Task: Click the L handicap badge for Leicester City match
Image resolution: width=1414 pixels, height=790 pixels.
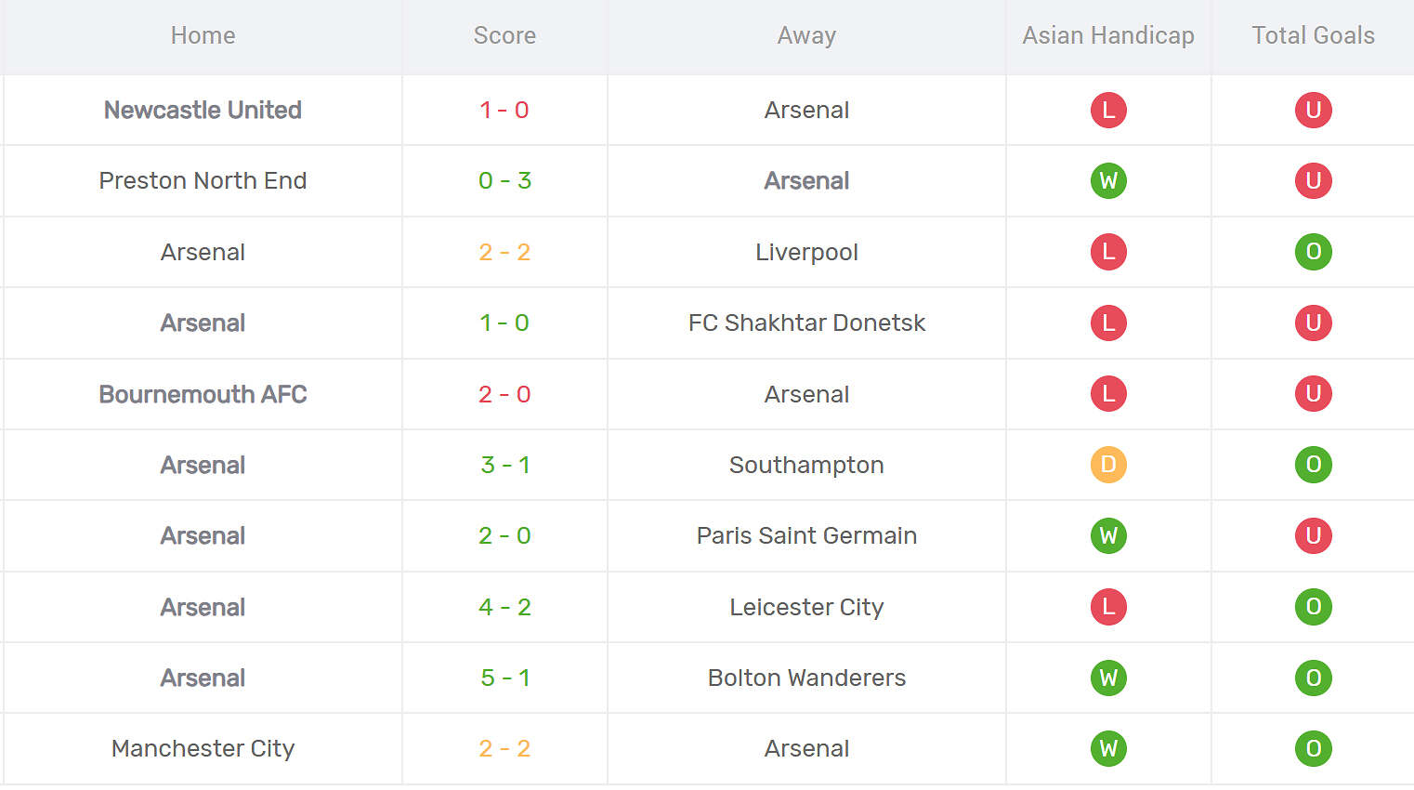Action: click(x=1108, y=607)
